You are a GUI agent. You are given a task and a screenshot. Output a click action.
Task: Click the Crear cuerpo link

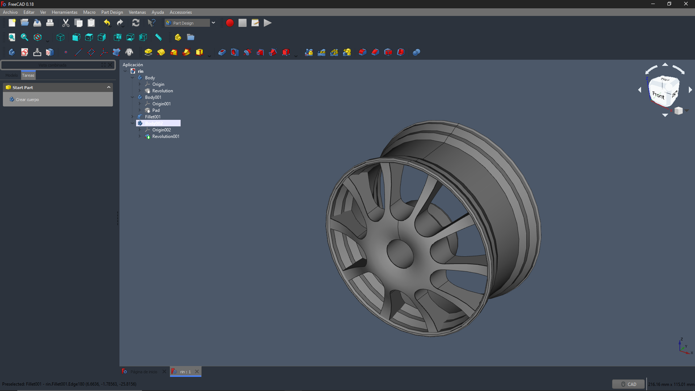(27, 100)
